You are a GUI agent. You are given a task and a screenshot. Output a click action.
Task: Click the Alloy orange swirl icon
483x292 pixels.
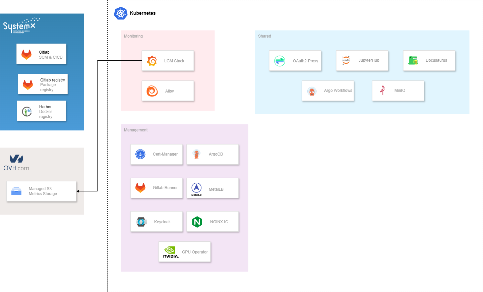click(x=152, y=91)
